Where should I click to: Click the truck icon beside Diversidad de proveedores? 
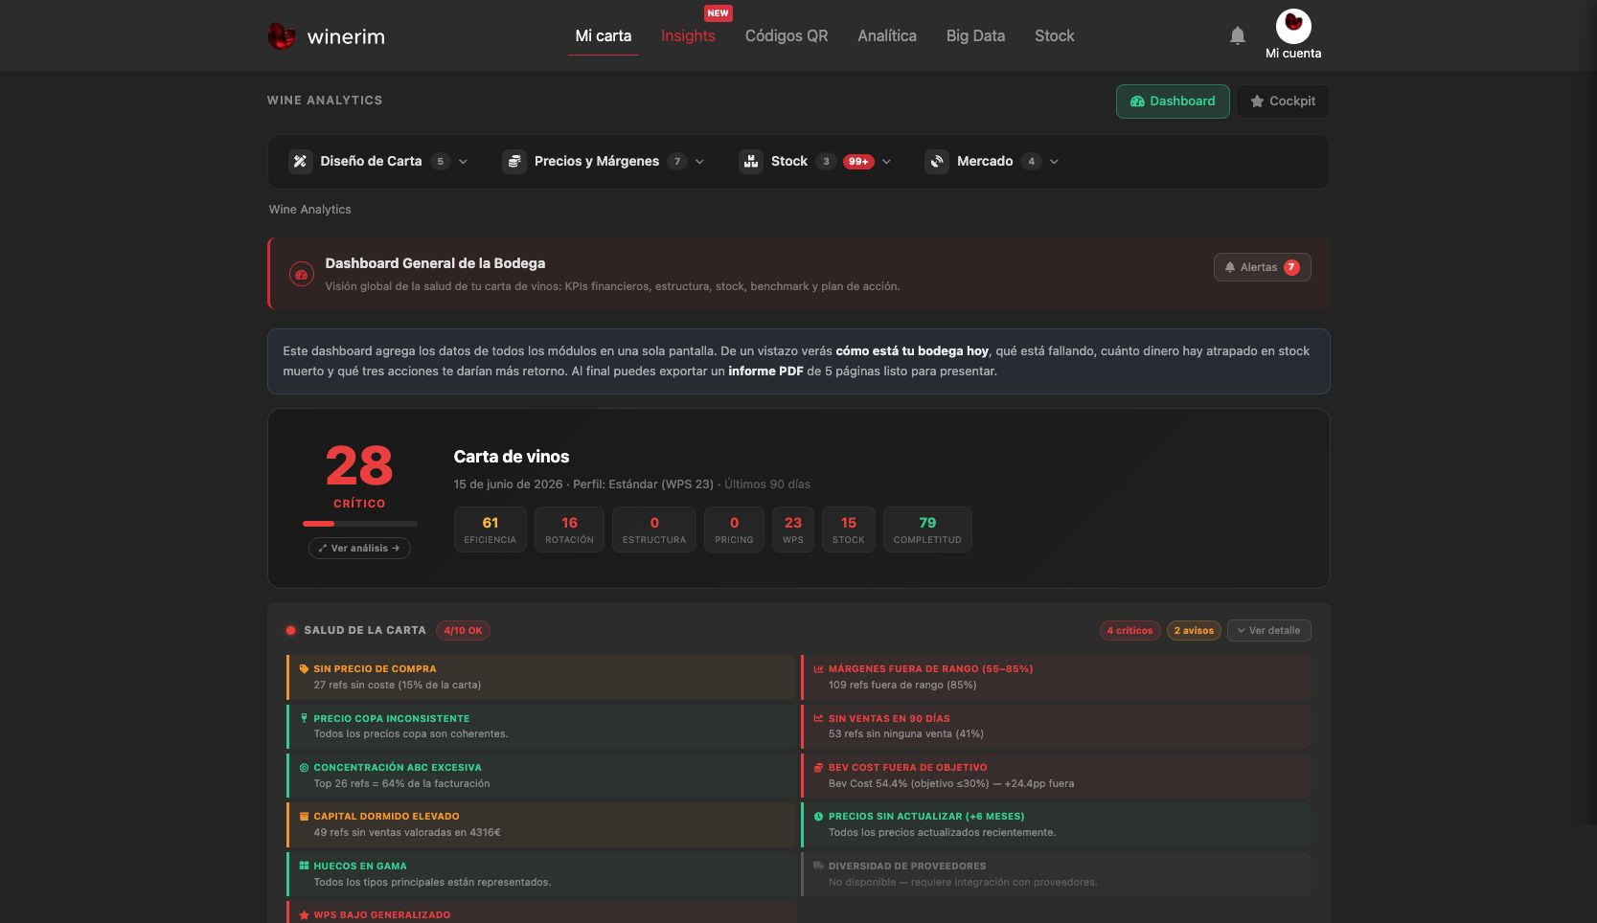(818, 866)
